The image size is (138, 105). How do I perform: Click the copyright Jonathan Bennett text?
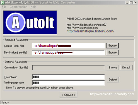coord(92,19)
